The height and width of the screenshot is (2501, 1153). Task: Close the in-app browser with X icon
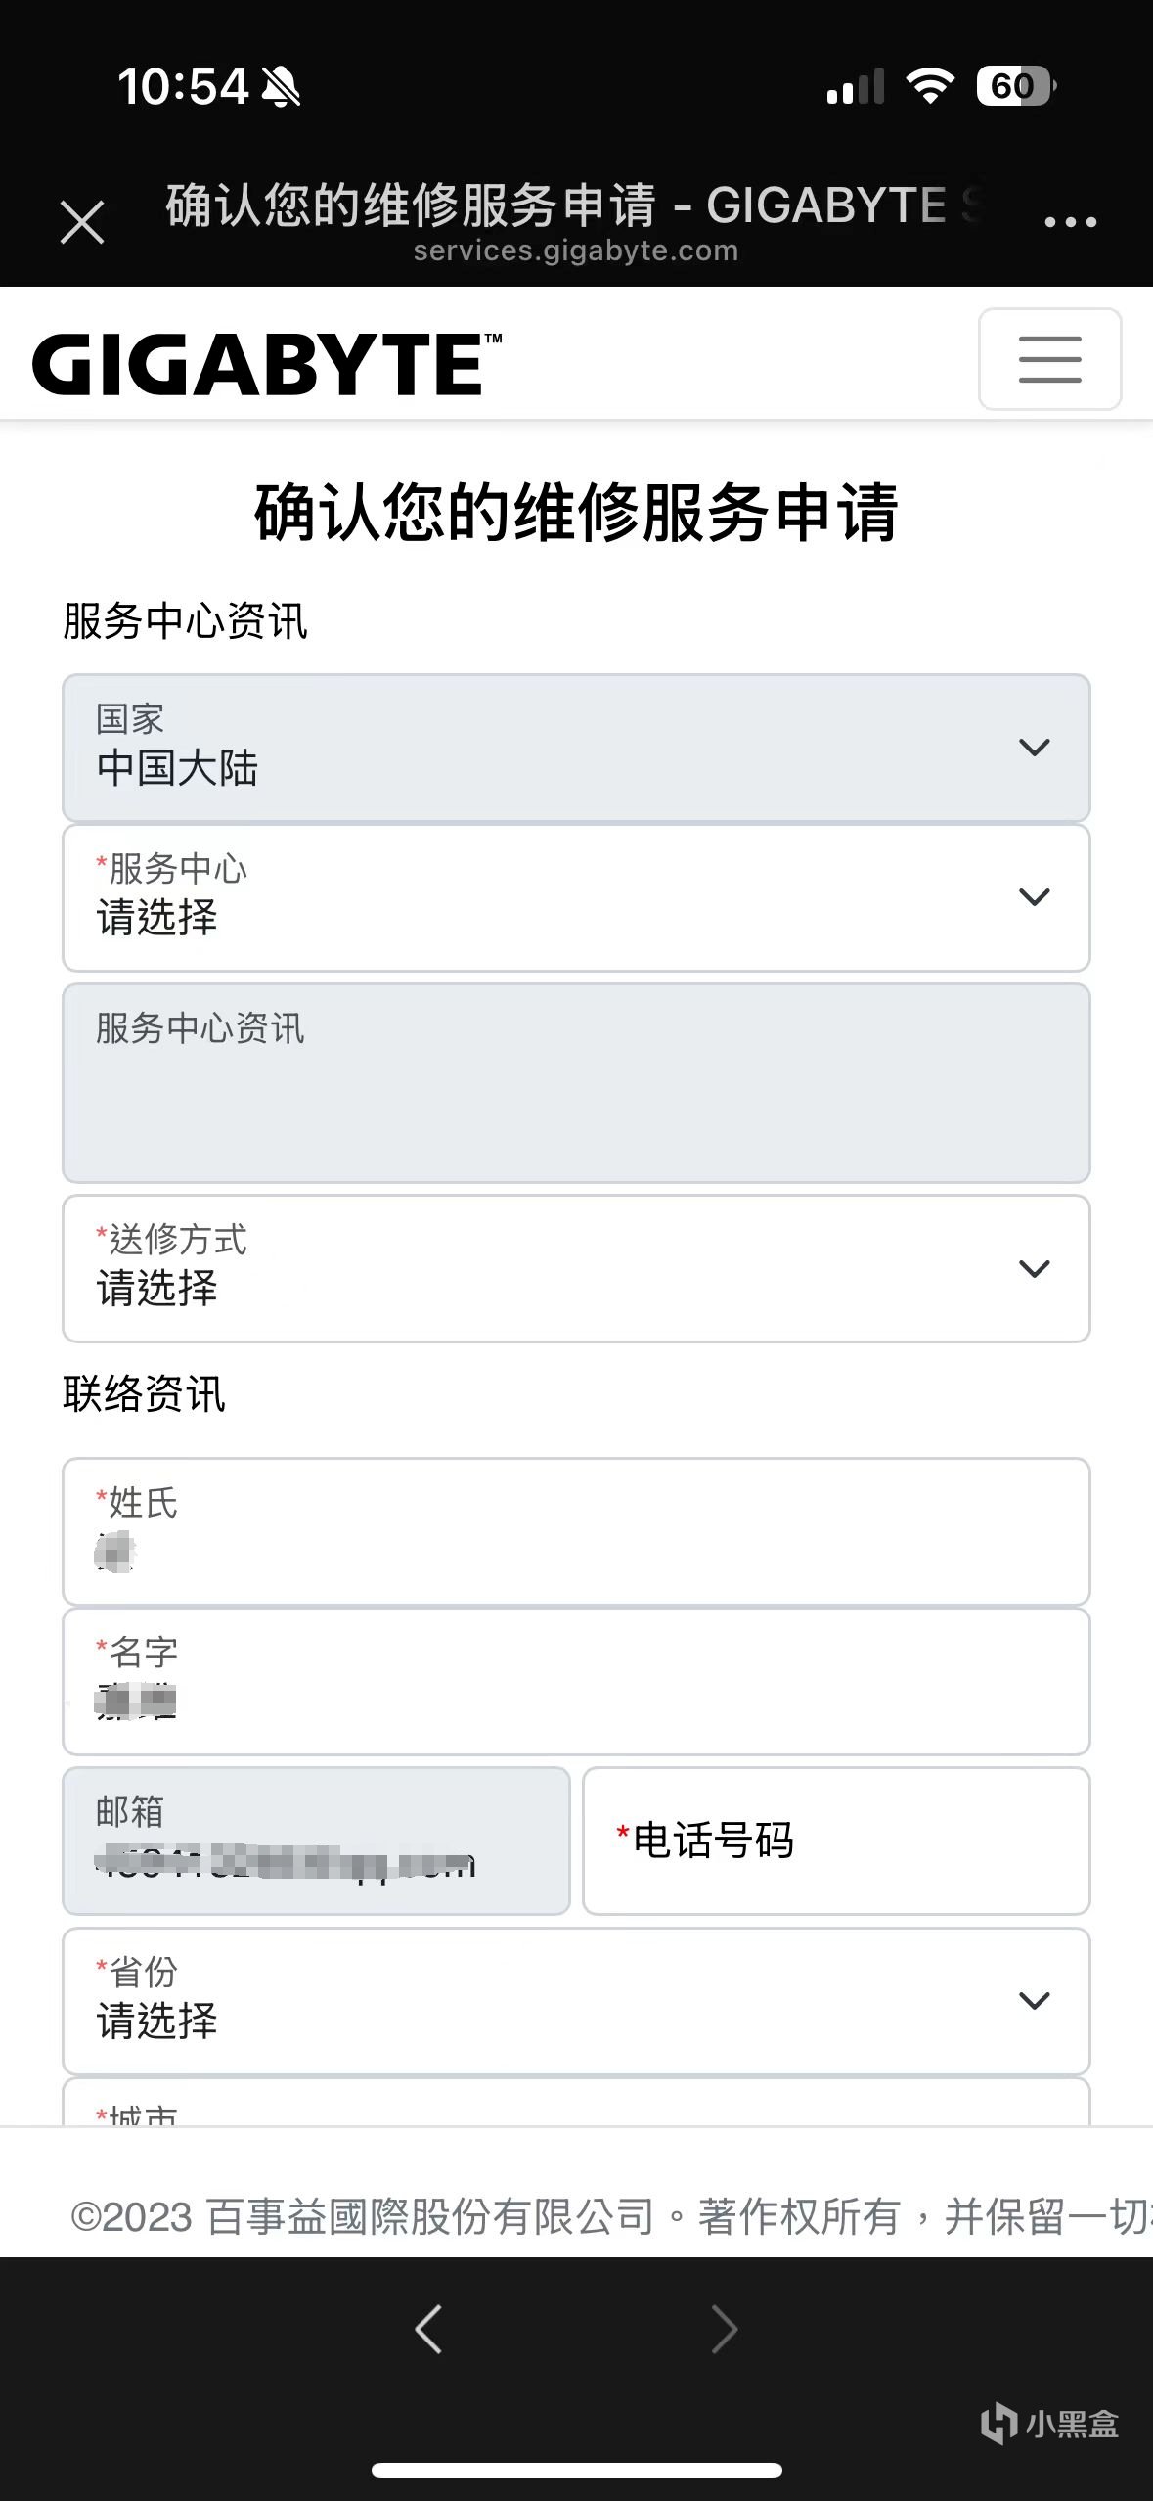(82, 222)
